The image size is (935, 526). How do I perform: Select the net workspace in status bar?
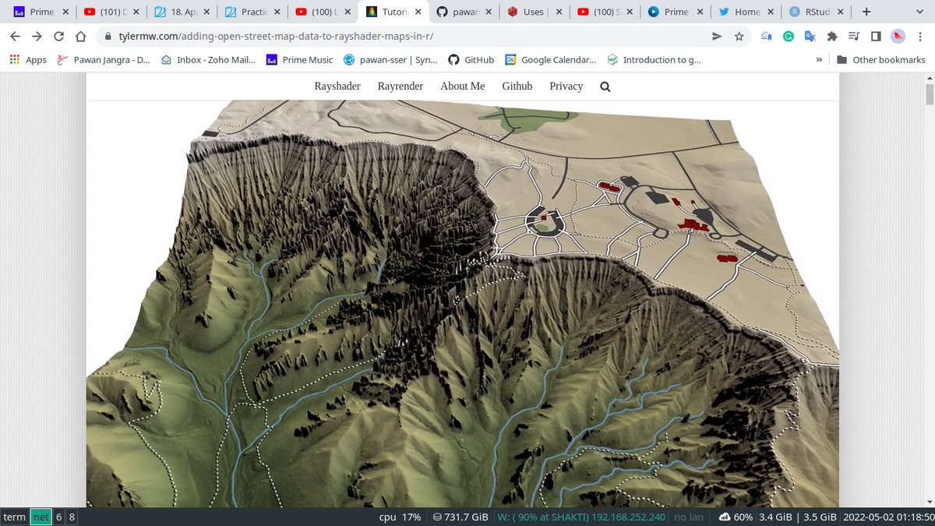click(41, 517)
